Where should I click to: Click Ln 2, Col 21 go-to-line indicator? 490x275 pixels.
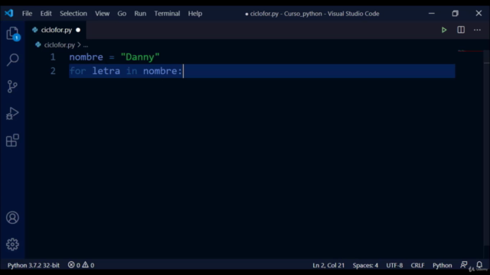point(328,265)
